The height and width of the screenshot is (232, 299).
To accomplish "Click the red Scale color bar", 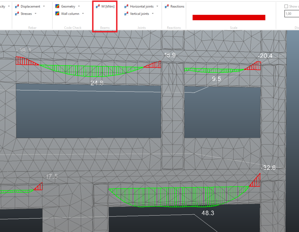I will point(229,18).
